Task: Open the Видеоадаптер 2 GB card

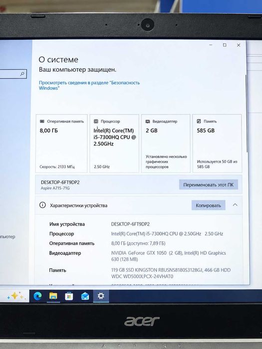Action: pos(166,144)
